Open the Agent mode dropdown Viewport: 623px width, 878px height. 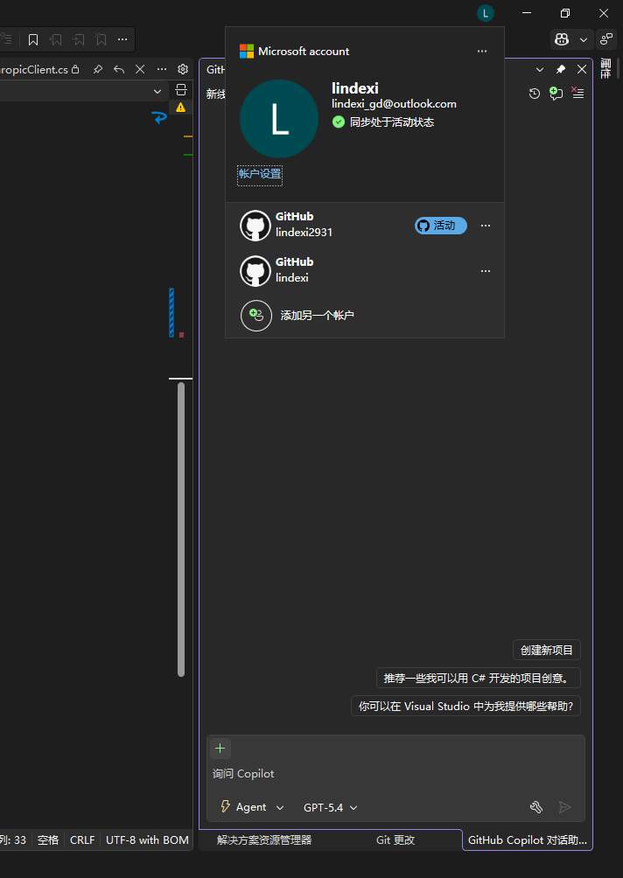tap(252, 807)
